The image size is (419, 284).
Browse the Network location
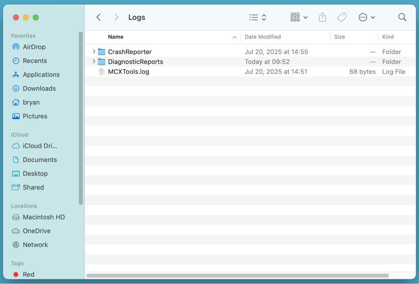coord(34,245)
